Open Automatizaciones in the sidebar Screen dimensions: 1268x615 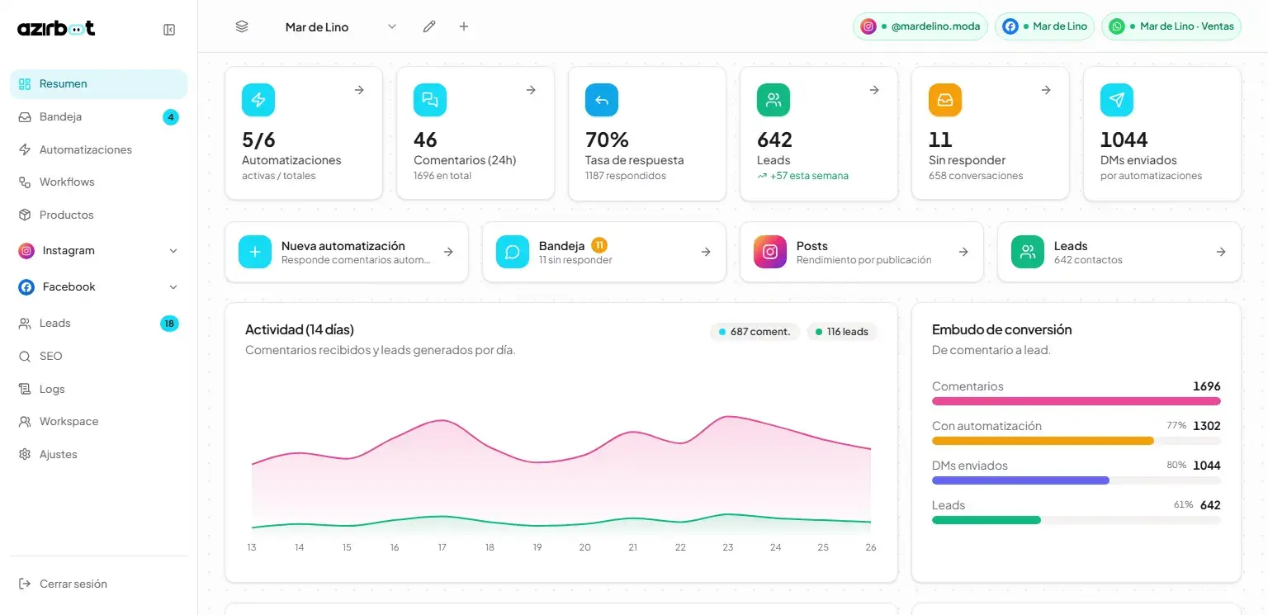[99, 150]
